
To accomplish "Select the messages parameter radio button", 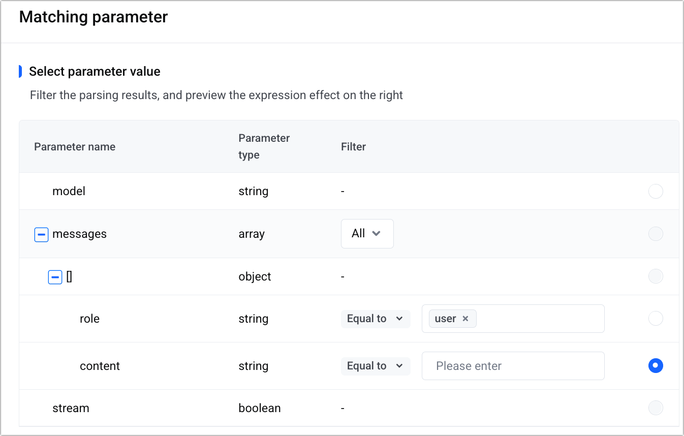I will (656, 234).
